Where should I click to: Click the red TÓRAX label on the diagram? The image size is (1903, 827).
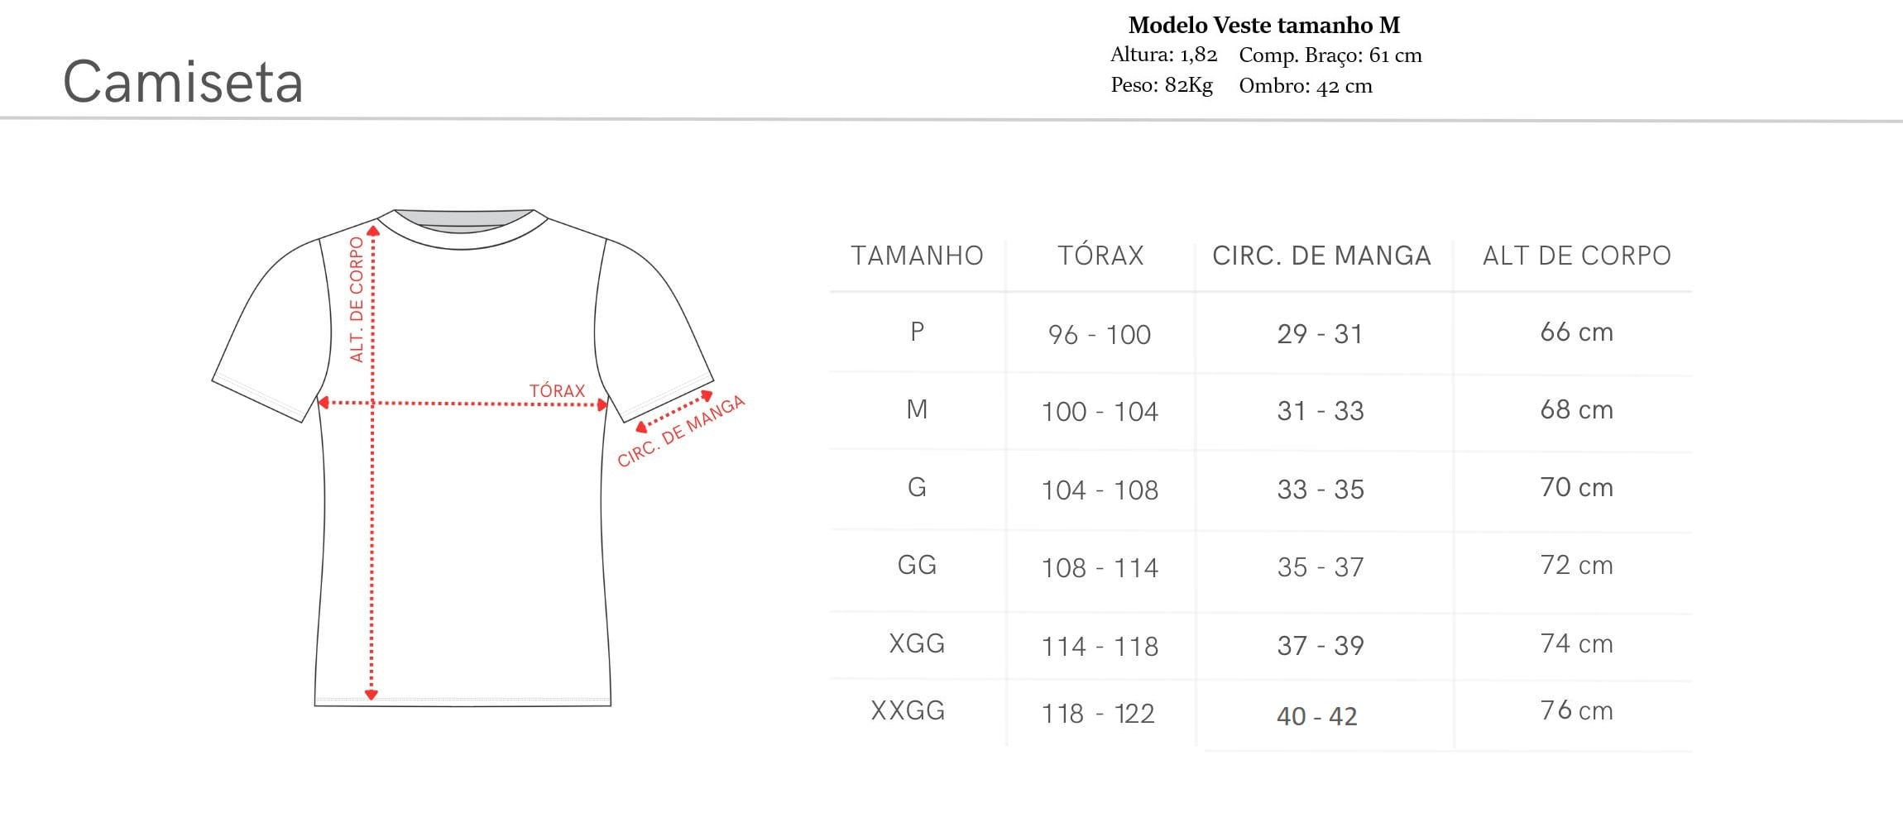point(557,390)
